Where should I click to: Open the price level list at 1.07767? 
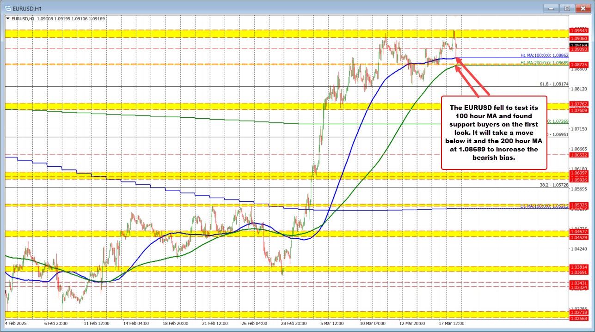tap(580, 104)
